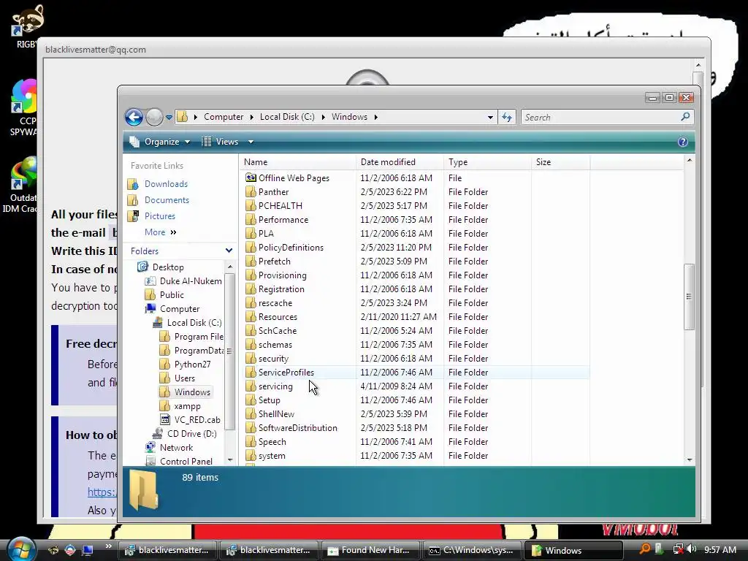Viewport: 748px width, 561px height.
Task: Click the Help question mark icon
Action: pos(683,142)
